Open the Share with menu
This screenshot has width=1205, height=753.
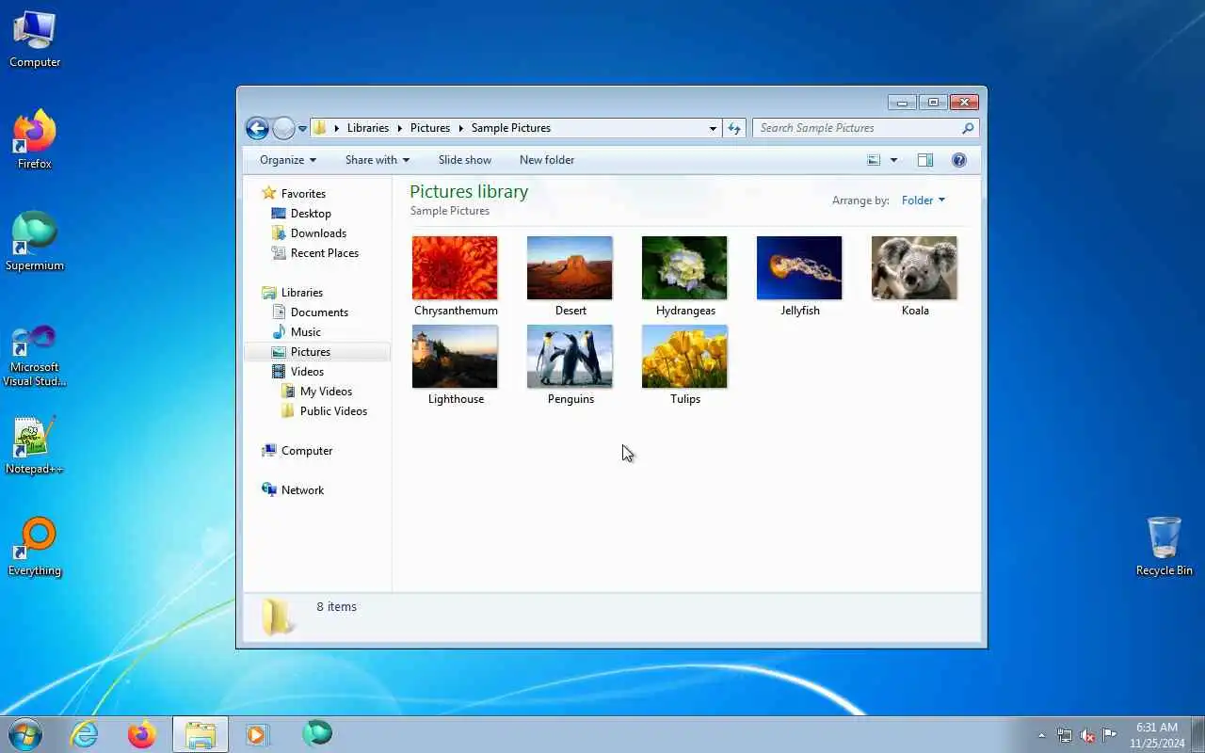[377, 160]
